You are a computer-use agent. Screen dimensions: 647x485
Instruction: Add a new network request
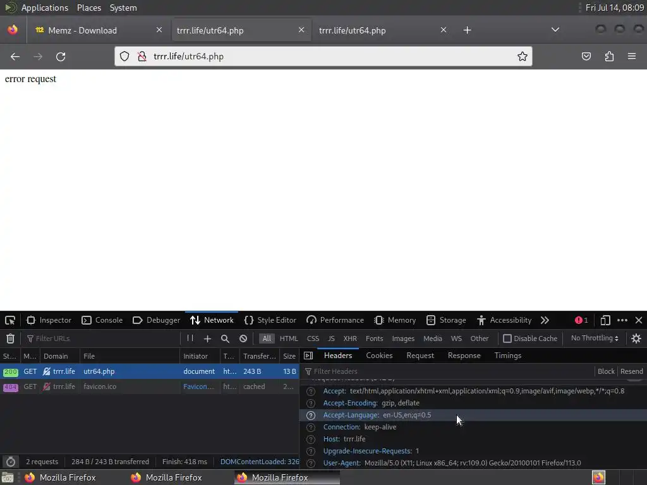[207, 338]
